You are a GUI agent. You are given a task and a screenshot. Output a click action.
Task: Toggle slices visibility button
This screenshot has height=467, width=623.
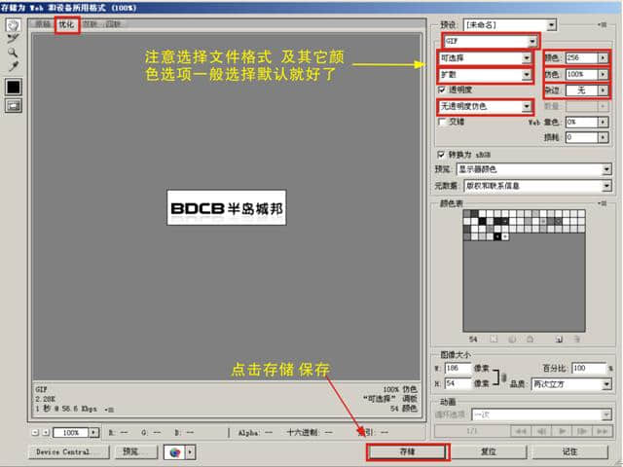pyautogui.click(x=14, y=106)
